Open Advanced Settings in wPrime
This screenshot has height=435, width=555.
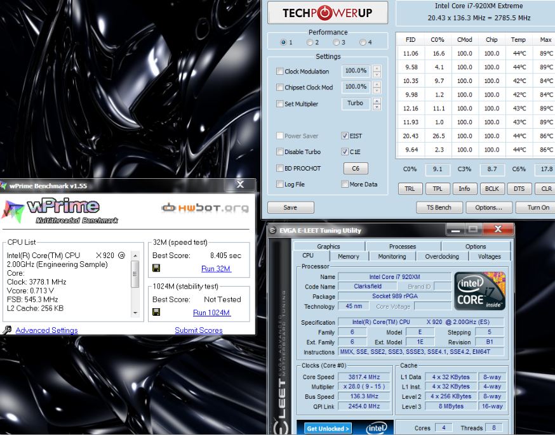(x=46, y=330)
